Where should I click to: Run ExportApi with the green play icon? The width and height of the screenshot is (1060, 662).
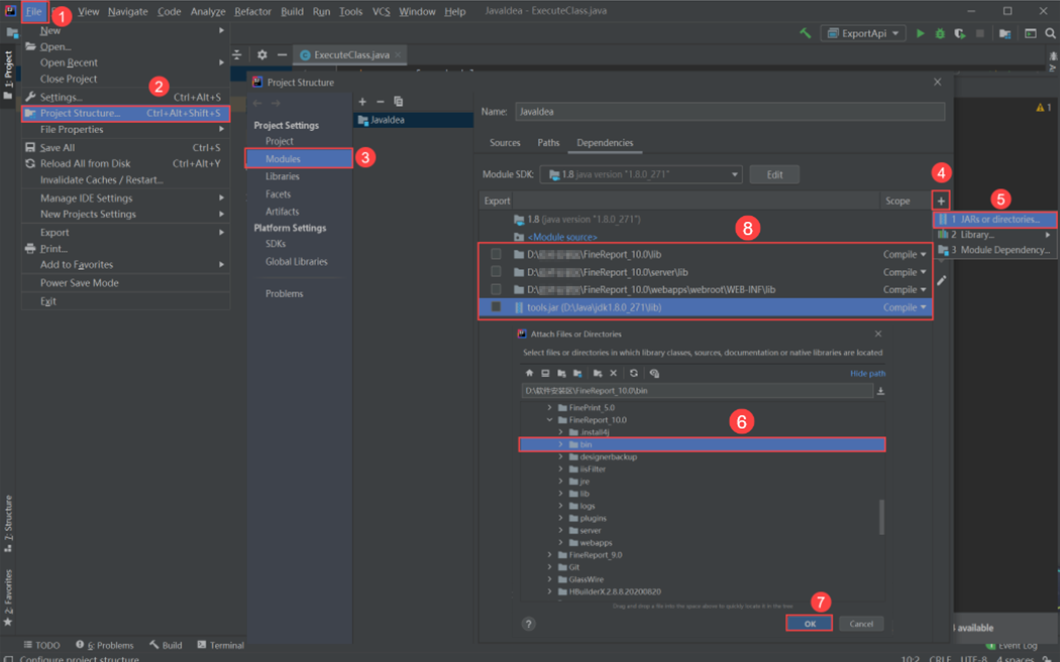coord(920,34)
